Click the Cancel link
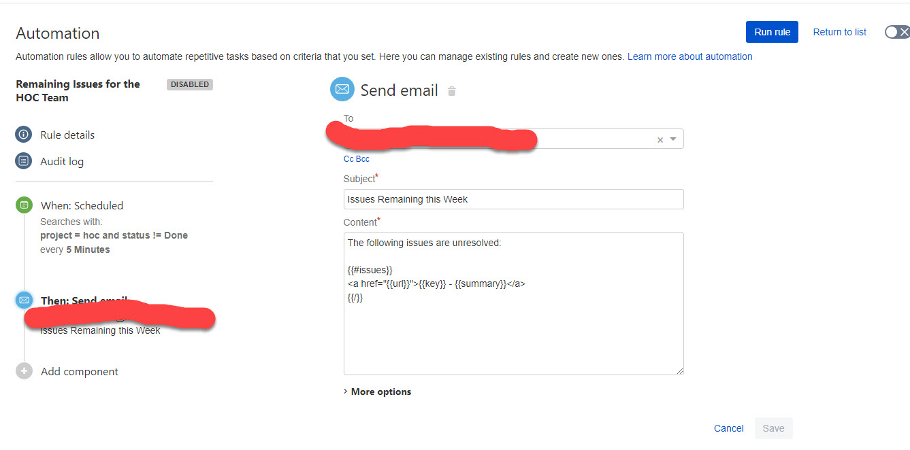This screenshot has width=910, height=450. [x=729, y=428]
